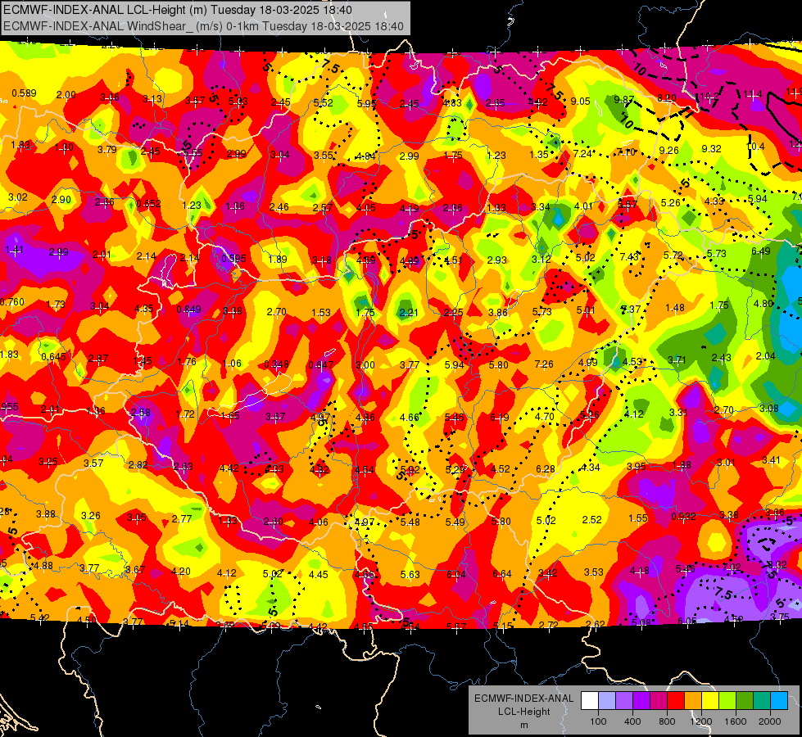This screenshot has width=802, height=737.
Task: Click the wind shear value 9.05
Action: click(581, 102)
